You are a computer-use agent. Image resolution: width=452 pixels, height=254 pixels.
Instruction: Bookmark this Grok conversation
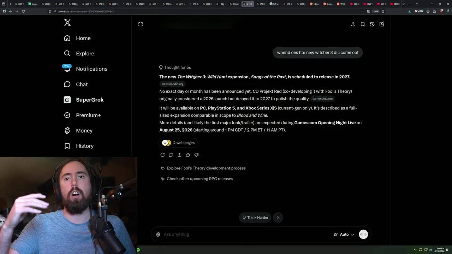363,24
